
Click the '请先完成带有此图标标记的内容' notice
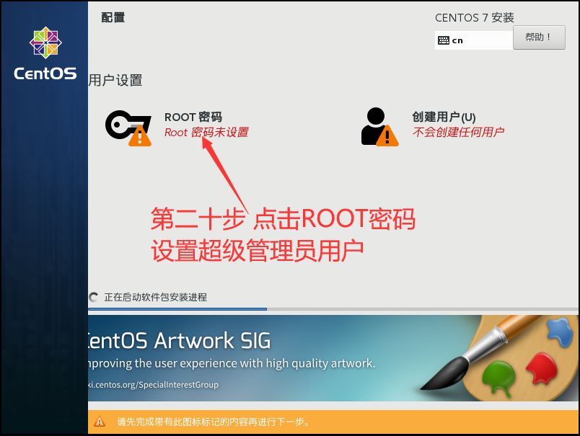pos(214,422)
